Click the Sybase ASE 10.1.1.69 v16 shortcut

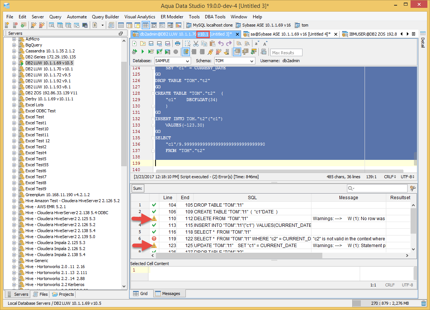[x=263, y=25]
